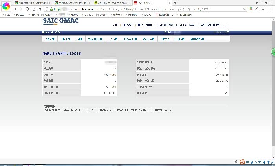Click the search box magnifier on the left

(199, 9)
